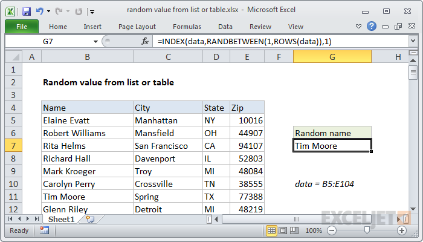Click the Name column header cell
Image resolution: width=423 pixels, height=242 pixels.
click(x=87, y=108)
